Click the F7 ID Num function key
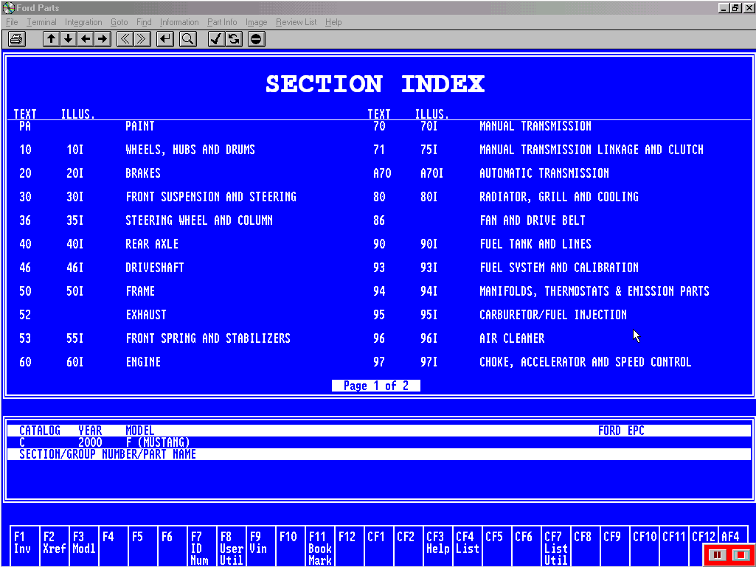The height and width of the screenshot is (567, 756). coord(201,546)
